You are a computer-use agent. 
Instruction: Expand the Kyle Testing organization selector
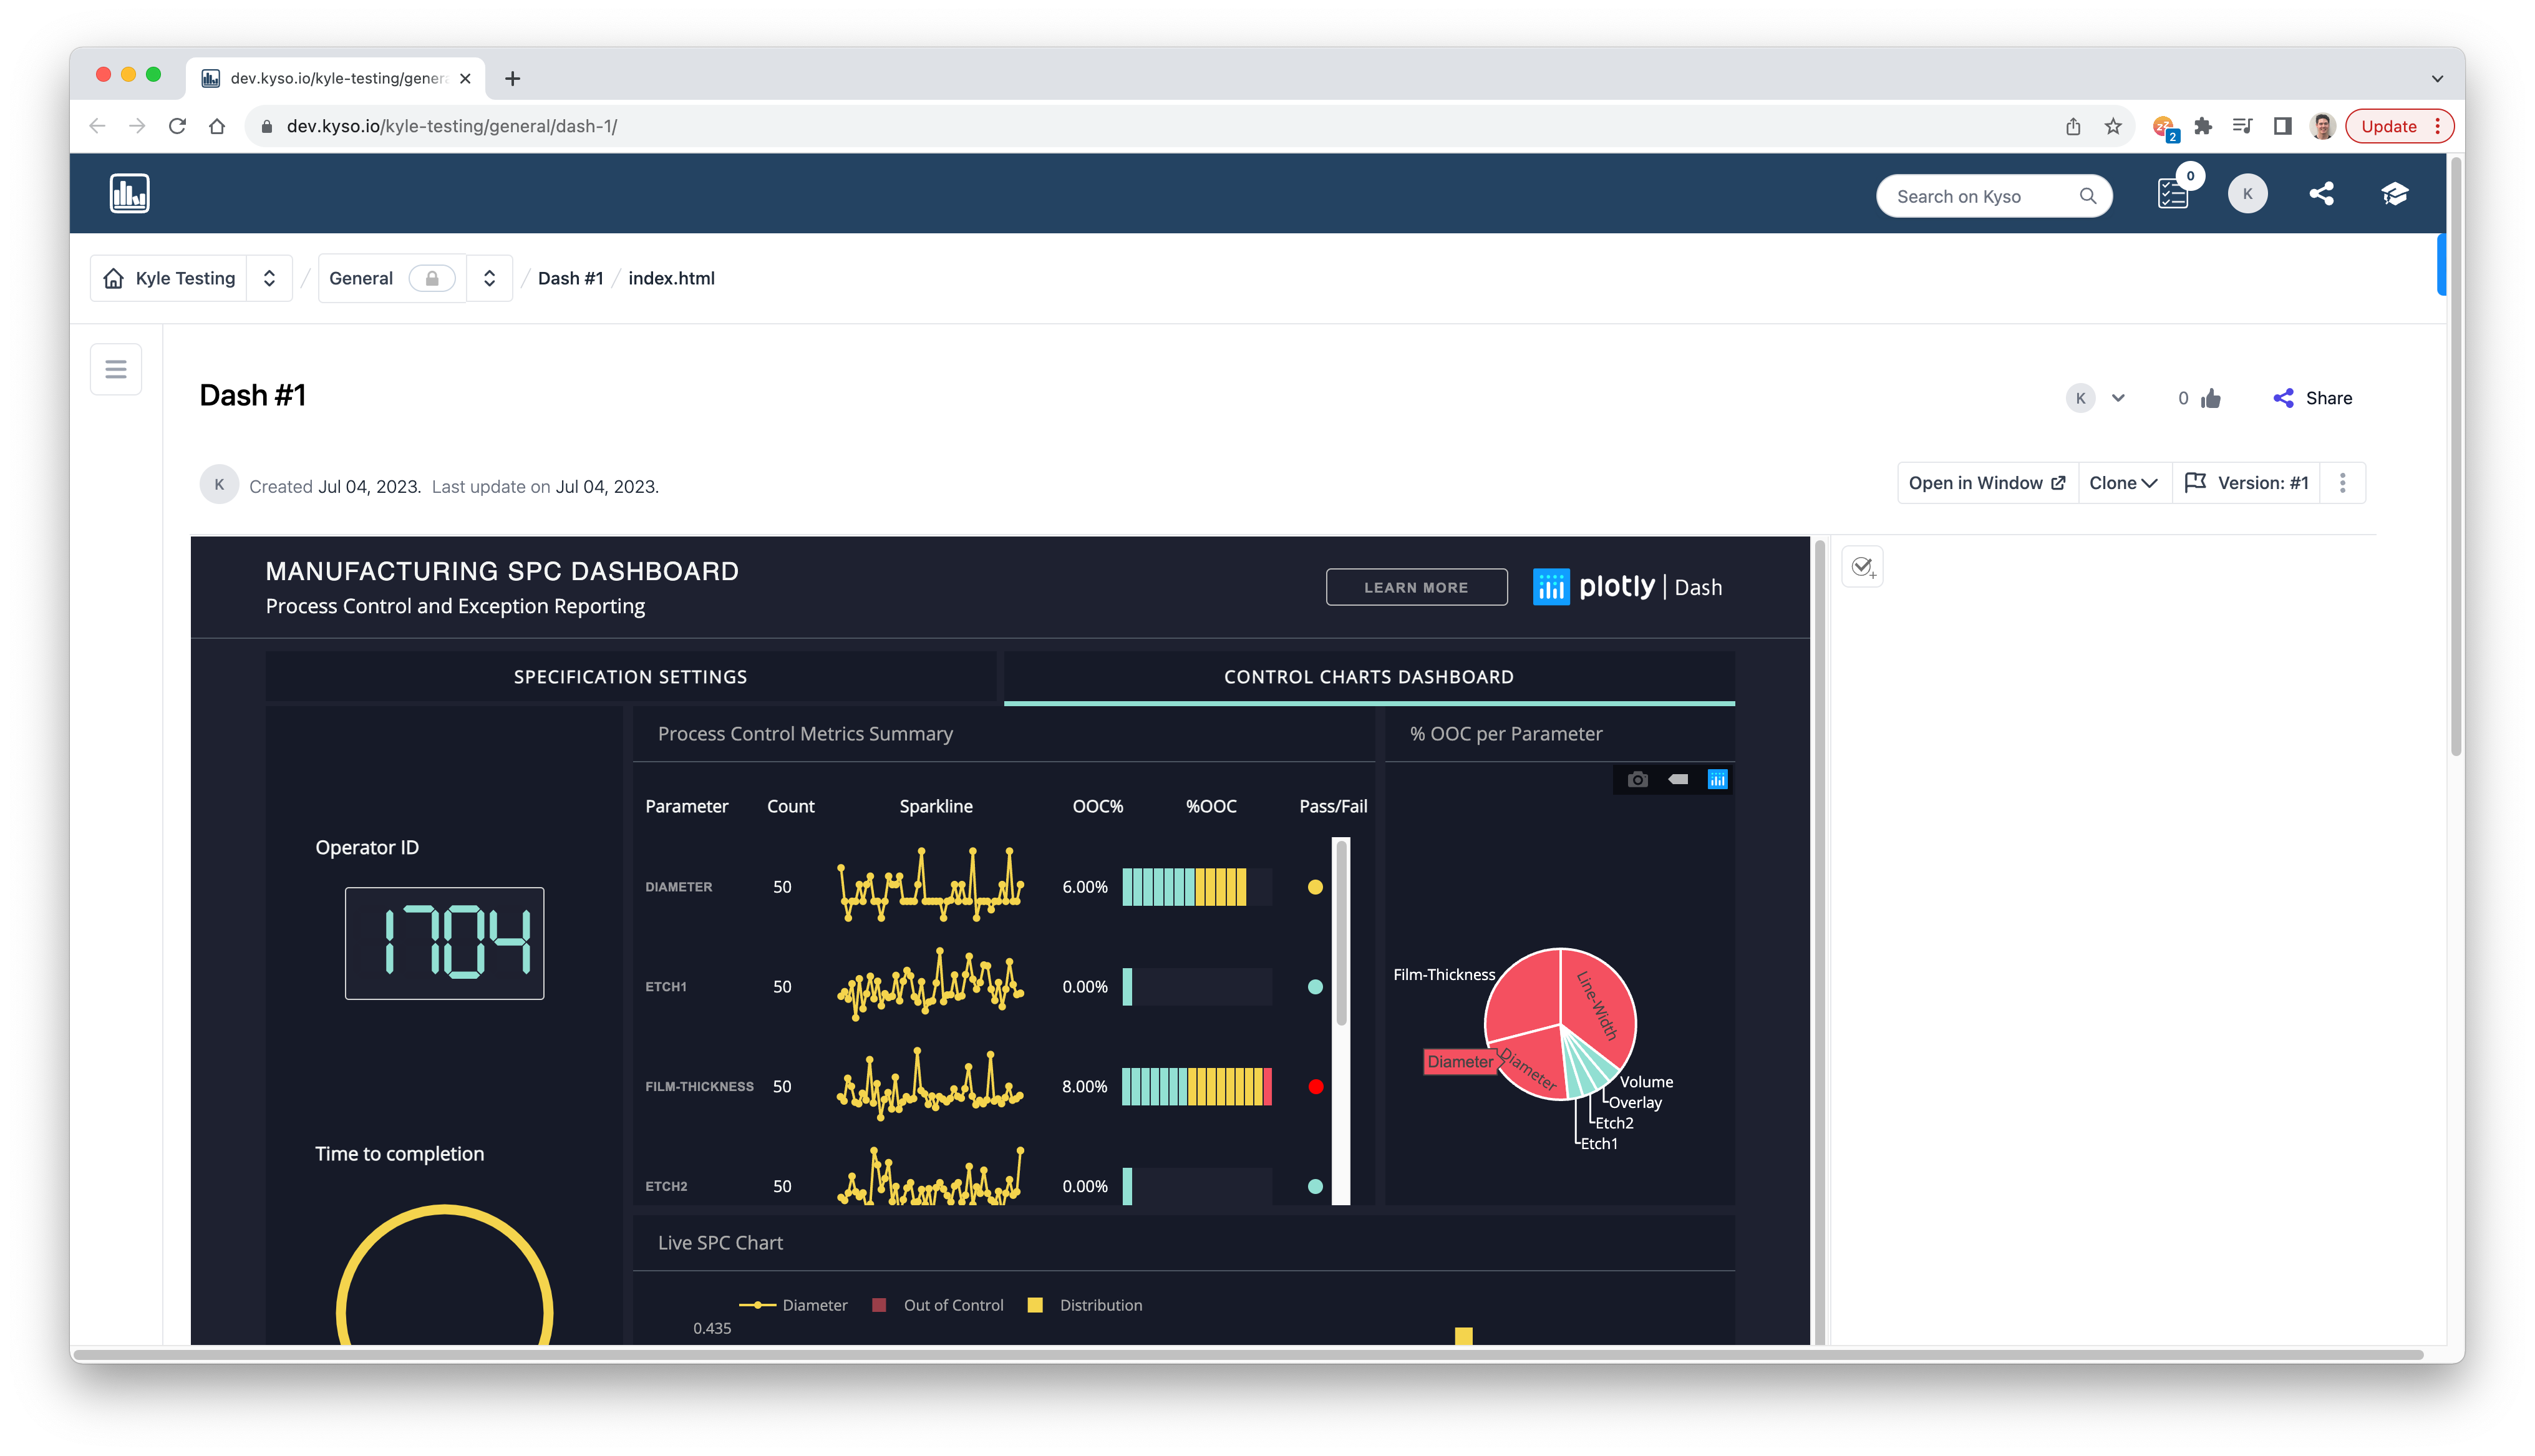269,279
